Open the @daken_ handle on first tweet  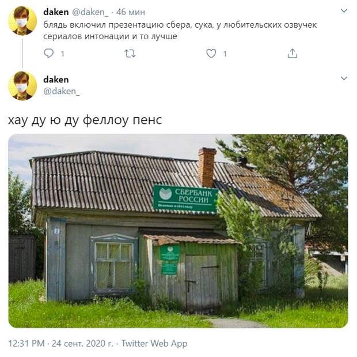coord(90,12)
